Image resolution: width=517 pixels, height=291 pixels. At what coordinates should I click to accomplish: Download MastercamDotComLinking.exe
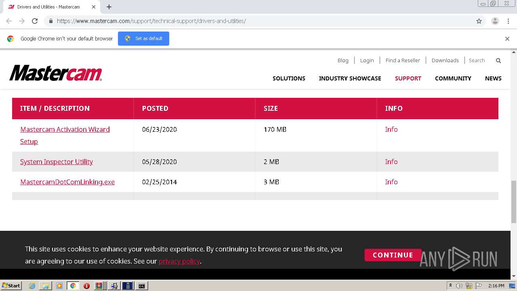coord(67,182)
